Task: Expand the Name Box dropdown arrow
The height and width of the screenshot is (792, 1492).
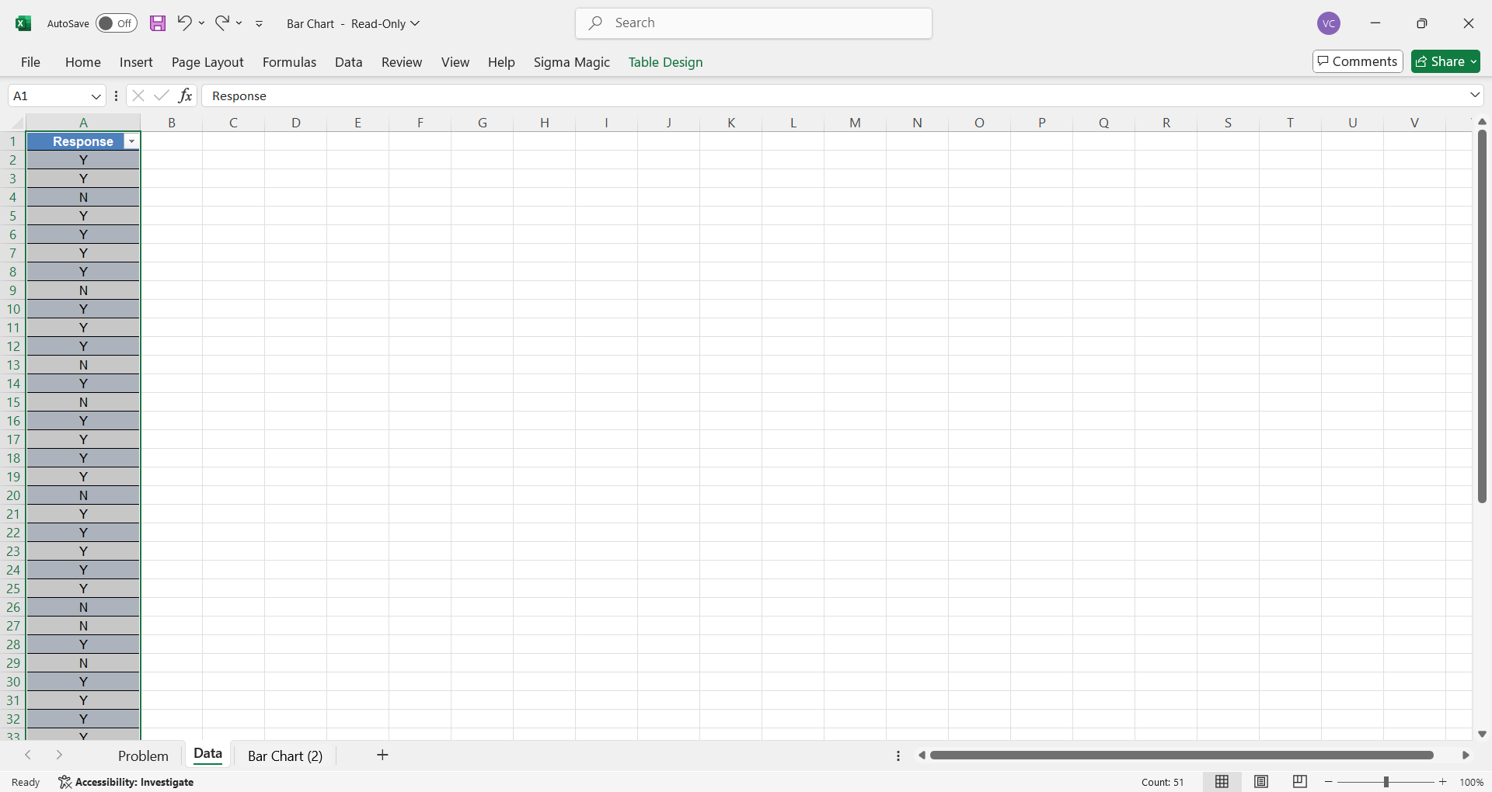Action: tap(96, 96)
